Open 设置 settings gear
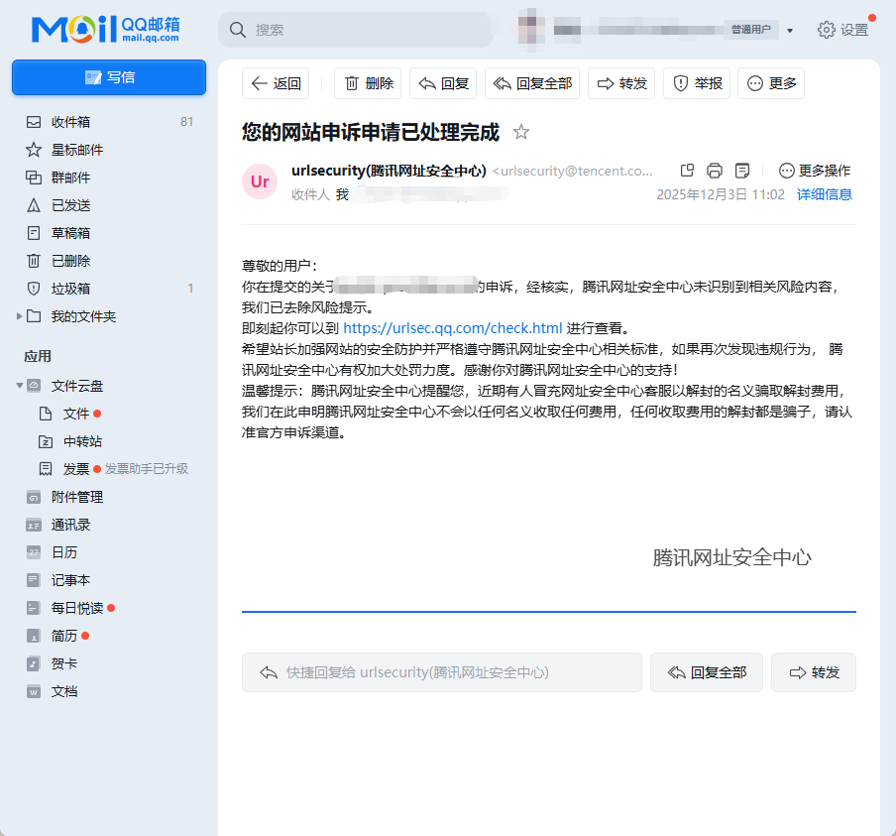Viewport: 896px width, 836px height. (842, 30)
